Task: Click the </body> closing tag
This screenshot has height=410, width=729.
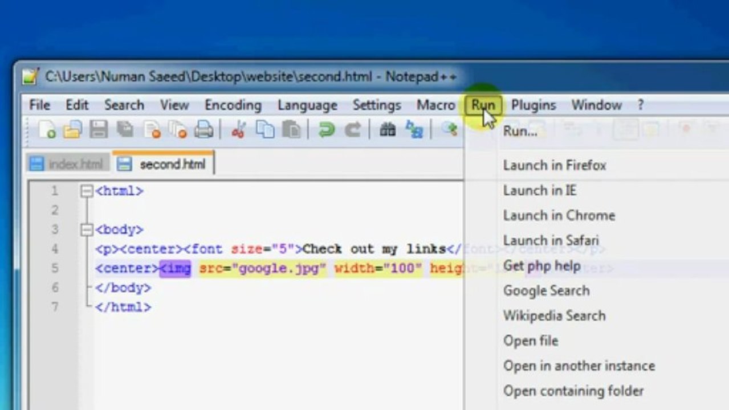Action: [x=123, y=288]
